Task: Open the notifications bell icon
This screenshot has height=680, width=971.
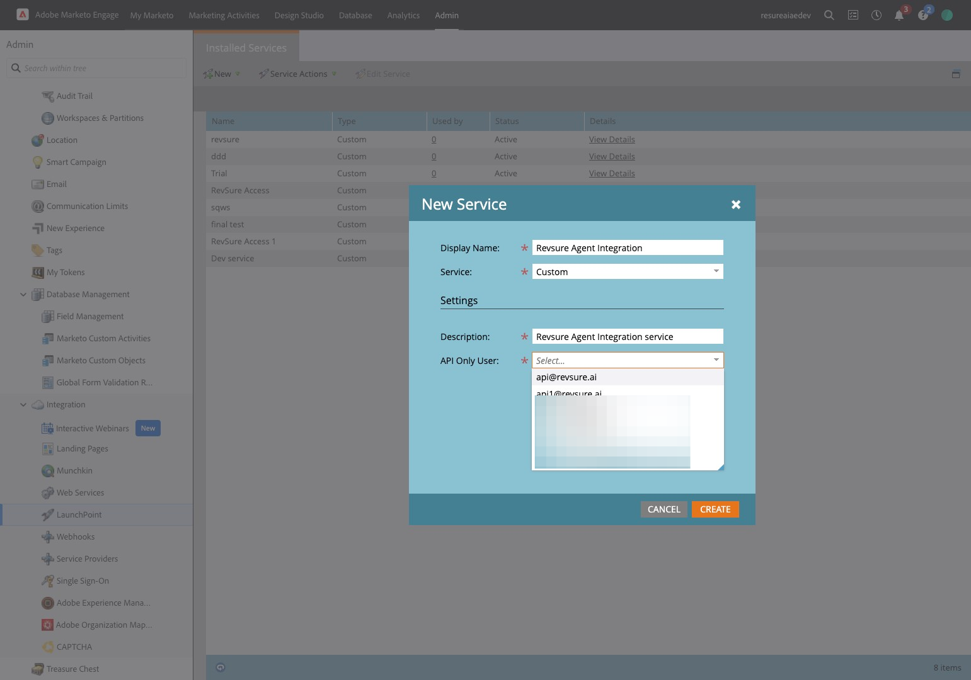Action: [899, 15]
